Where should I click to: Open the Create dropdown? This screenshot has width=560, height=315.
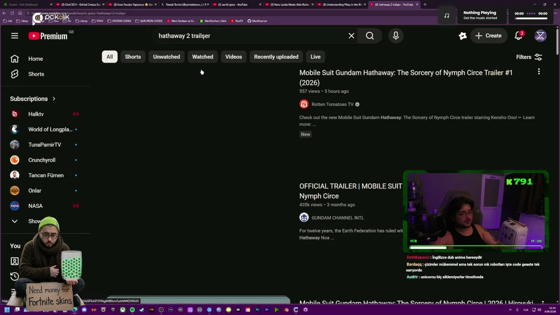point(488,36)
